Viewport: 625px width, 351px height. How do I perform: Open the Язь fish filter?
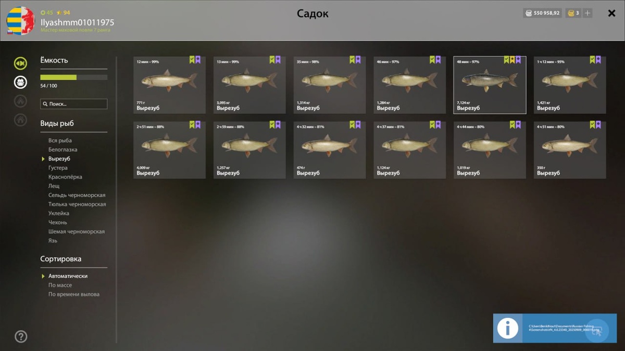tap(53, 241)
